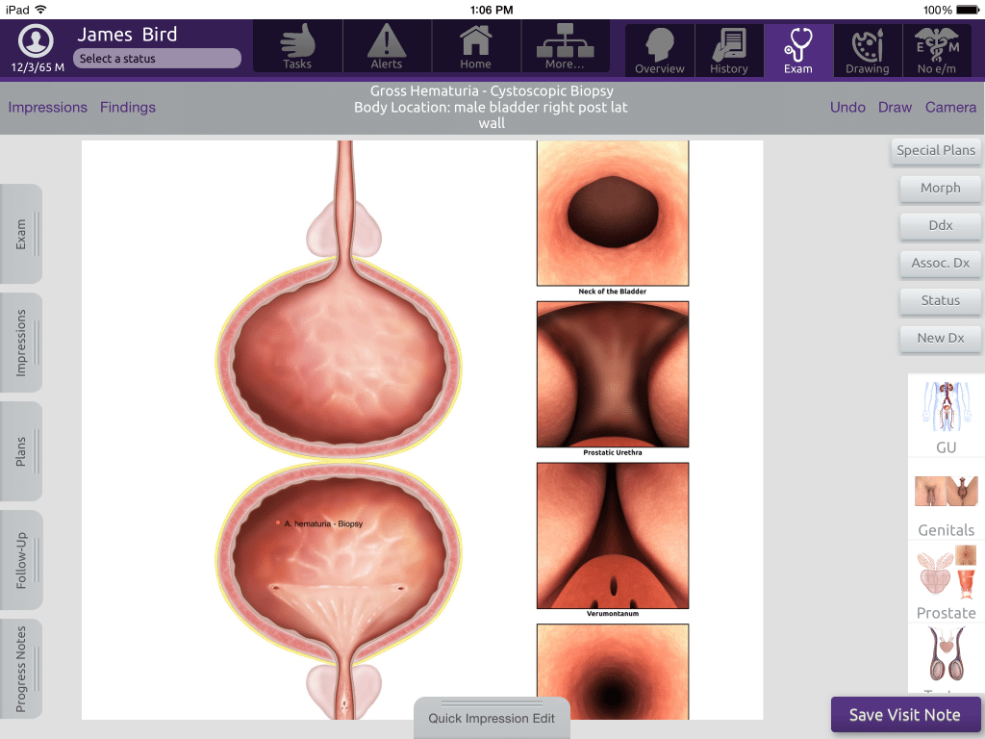
Task: Tap Draw in the gray bar
Action: 895,108
